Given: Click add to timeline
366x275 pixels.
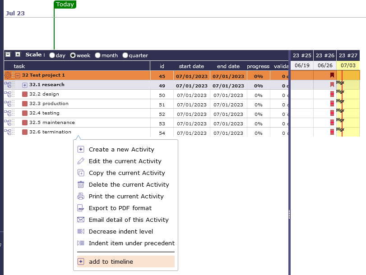Looking at the screenshot, I should 111,261.
